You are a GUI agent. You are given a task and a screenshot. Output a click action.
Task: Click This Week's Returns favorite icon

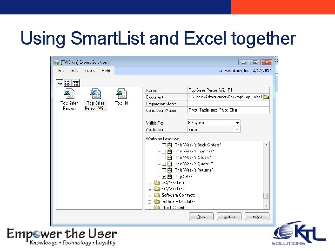tap(170, 170)
